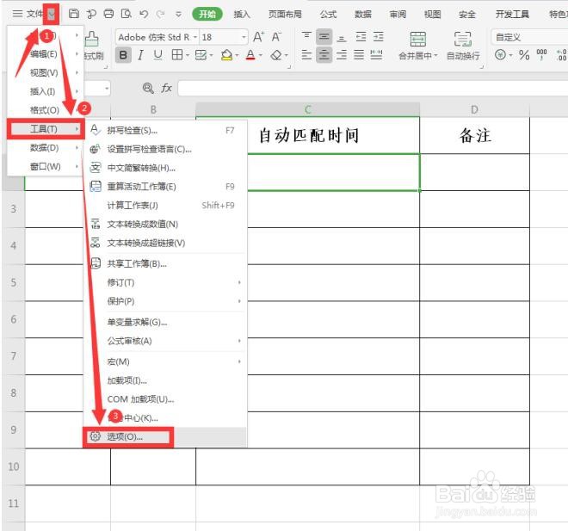Expand the font color dropdown arrow
568x531 pixels.
pos(261,55)
